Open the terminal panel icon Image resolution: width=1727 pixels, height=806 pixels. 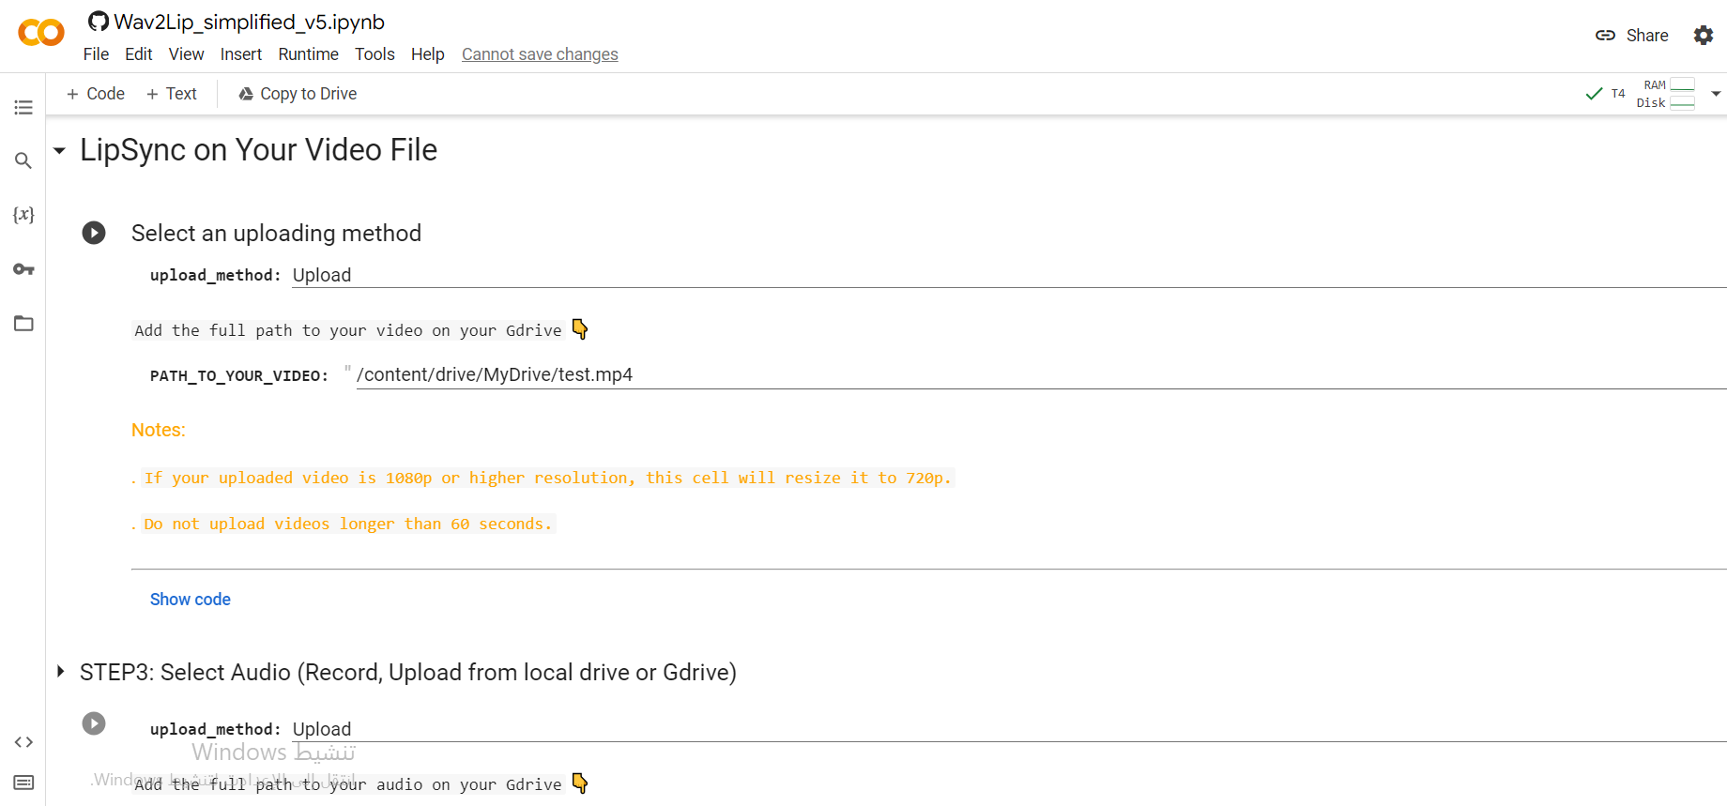tap(23, 783)
